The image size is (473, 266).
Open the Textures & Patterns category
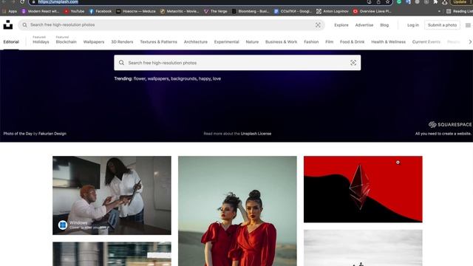[x=158, y=42]
